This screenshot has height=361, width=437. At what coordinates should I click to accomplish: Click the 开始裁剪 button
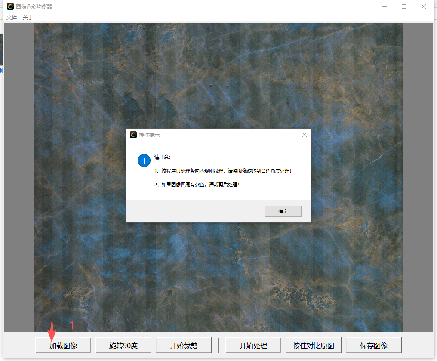point(184,345)
